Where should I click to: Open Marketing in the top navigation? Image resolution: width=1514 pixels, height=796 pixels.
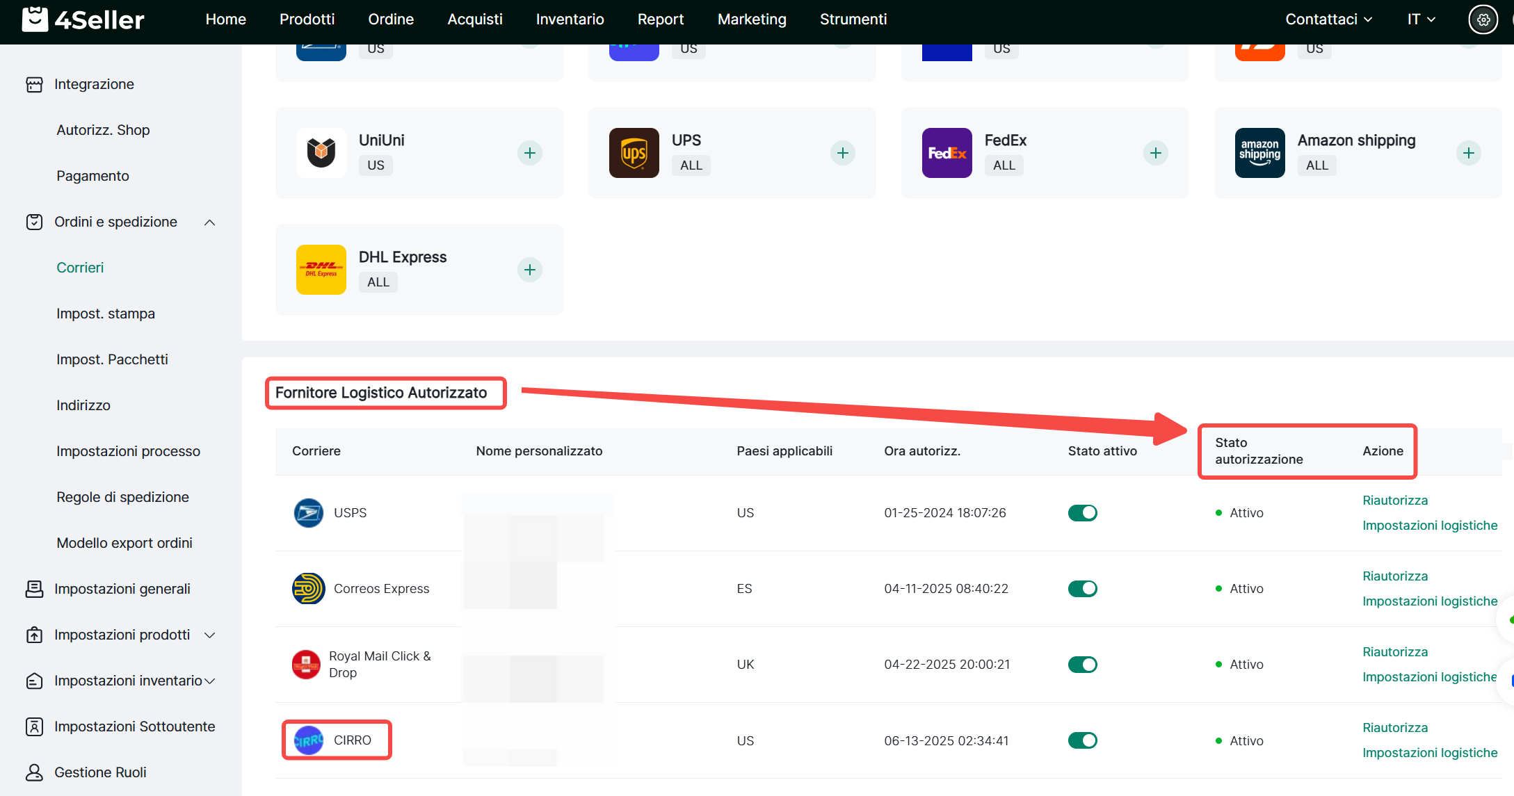coord(752,19)
